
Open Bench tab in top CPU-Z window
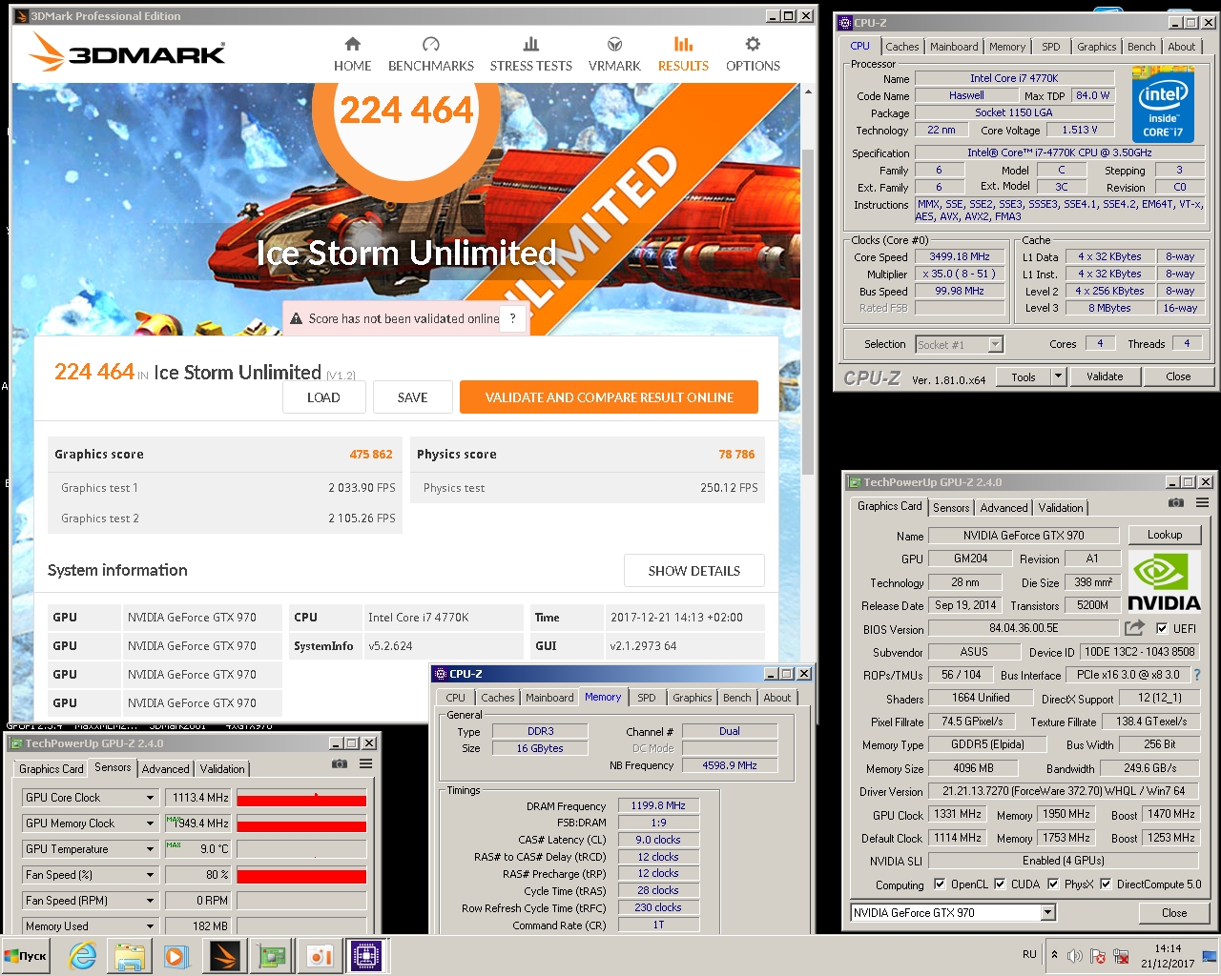(x=1141, y=47)
